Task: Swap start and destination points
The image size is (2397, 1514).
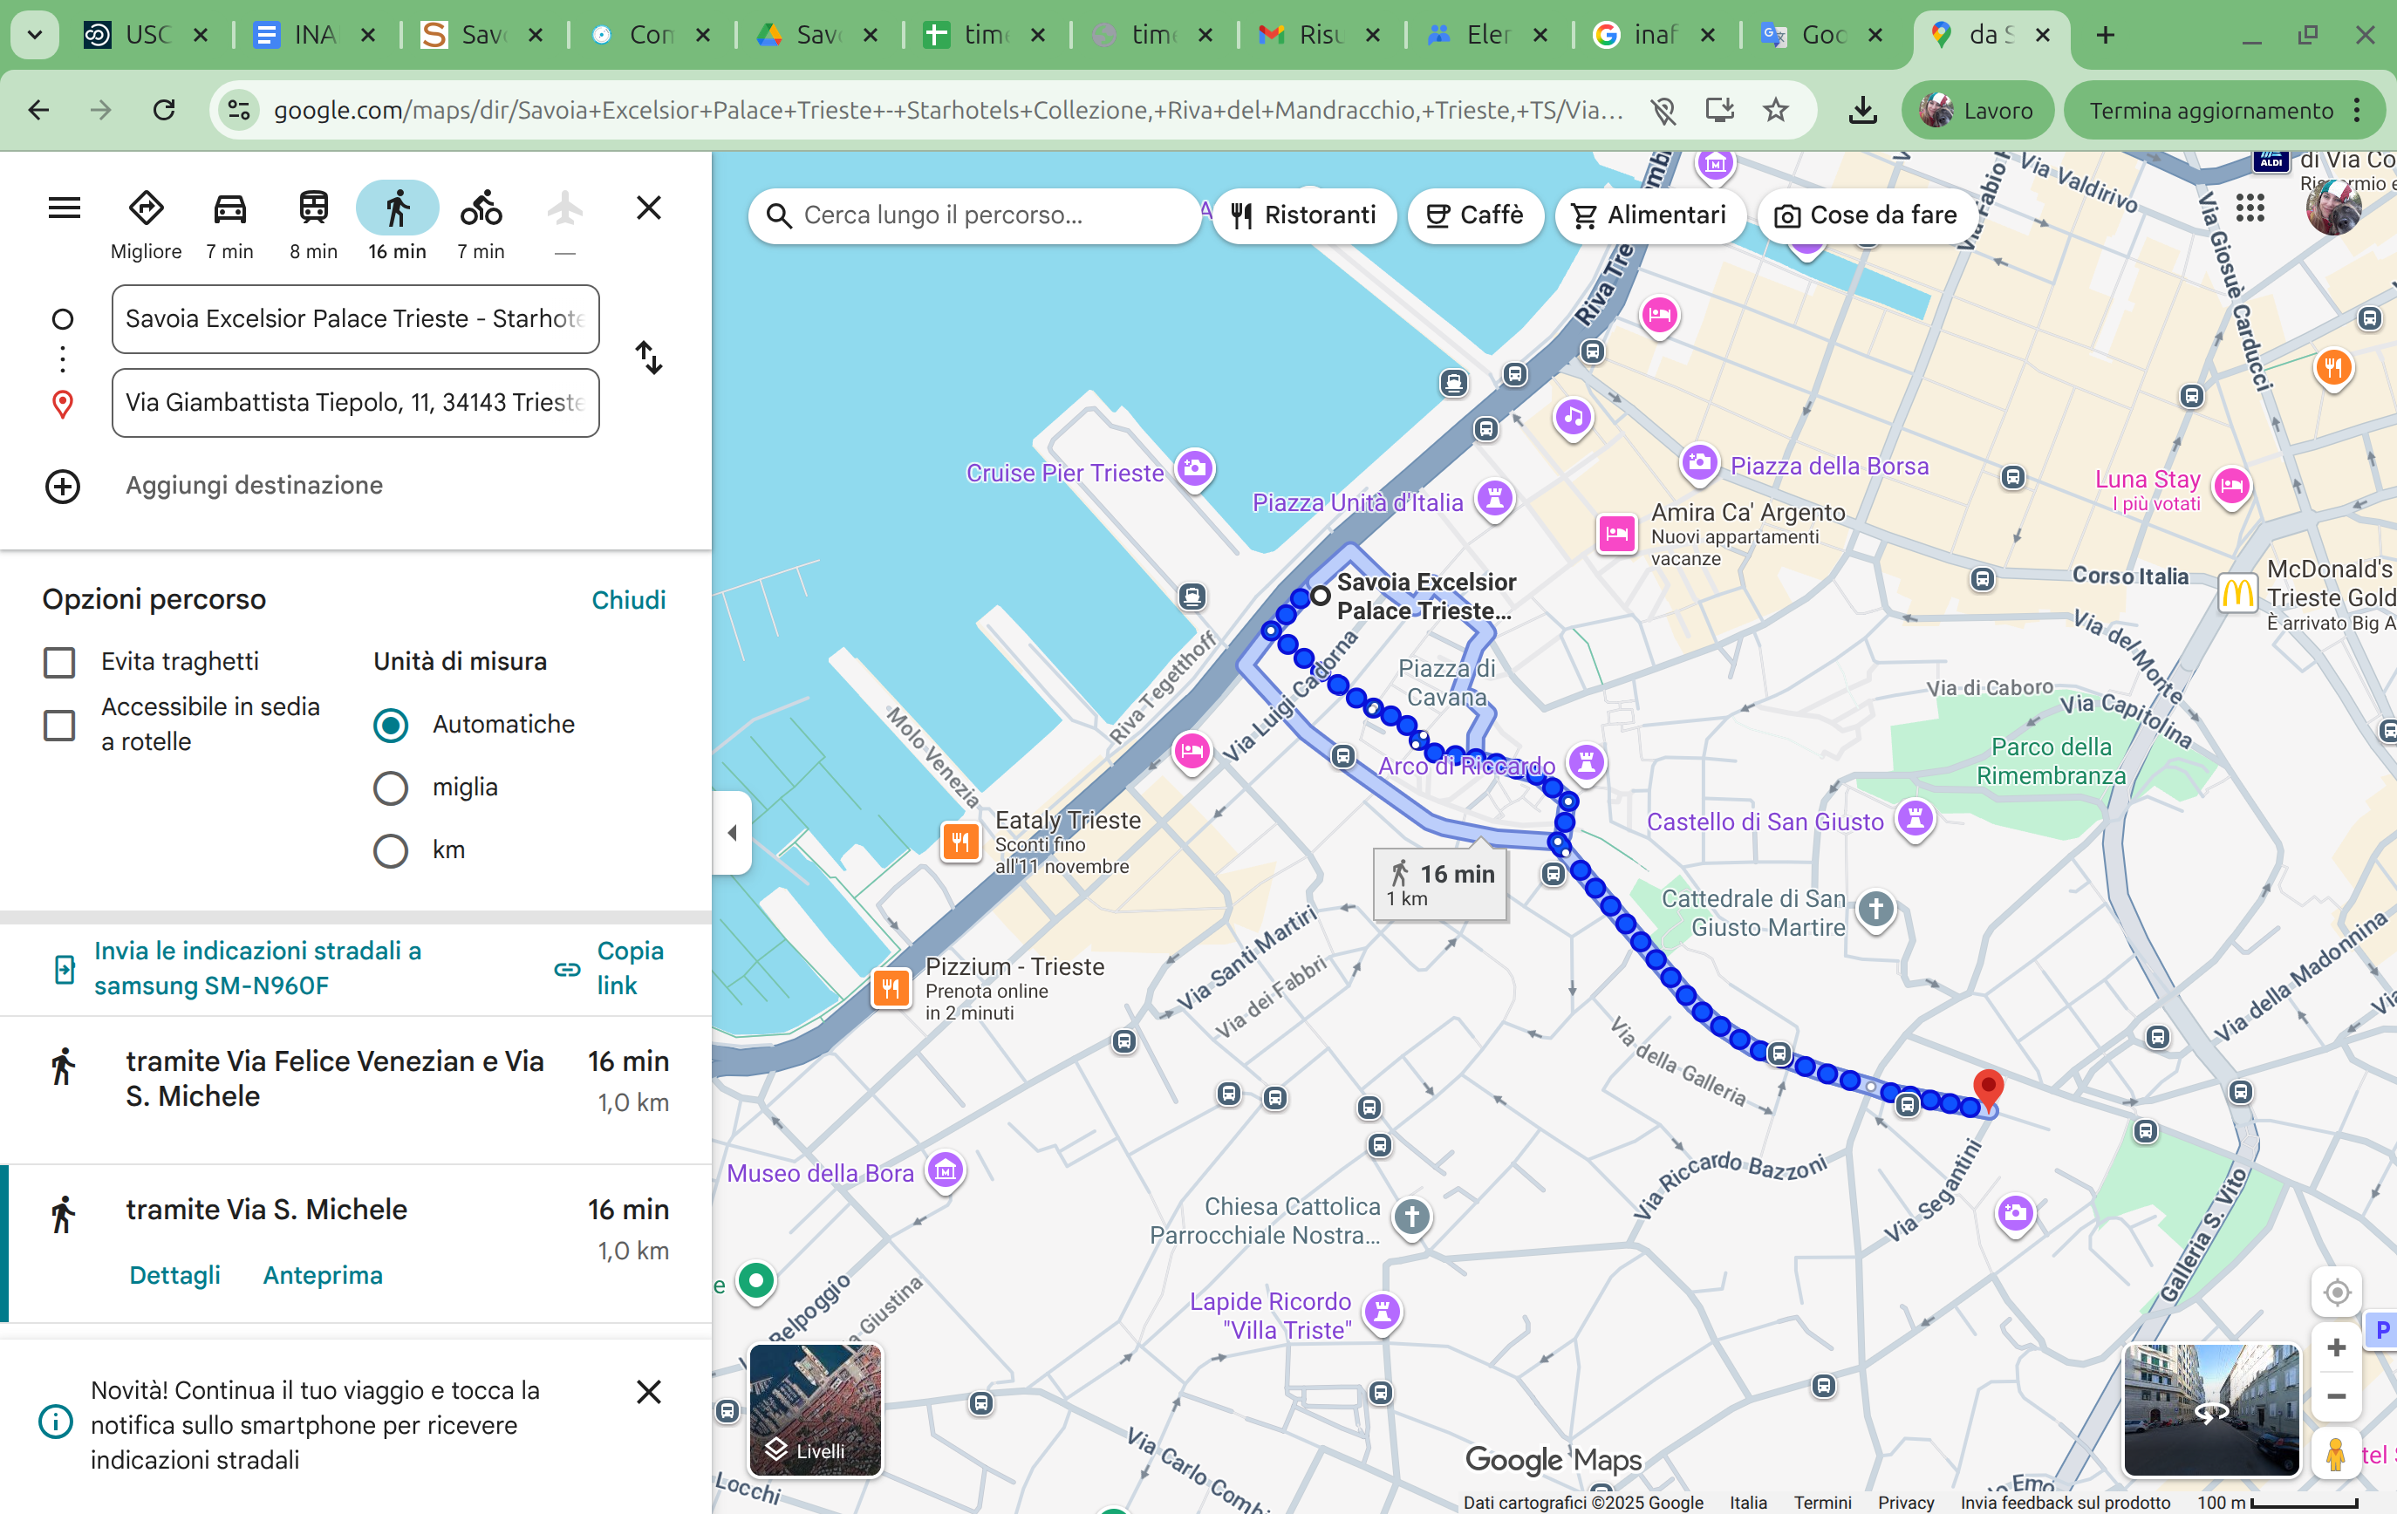Action: click(x=649, y=358)
